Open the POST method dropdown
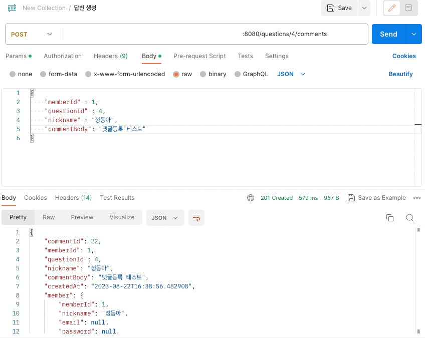This screenshot has width=425, height=338. [x=32, y=35]
